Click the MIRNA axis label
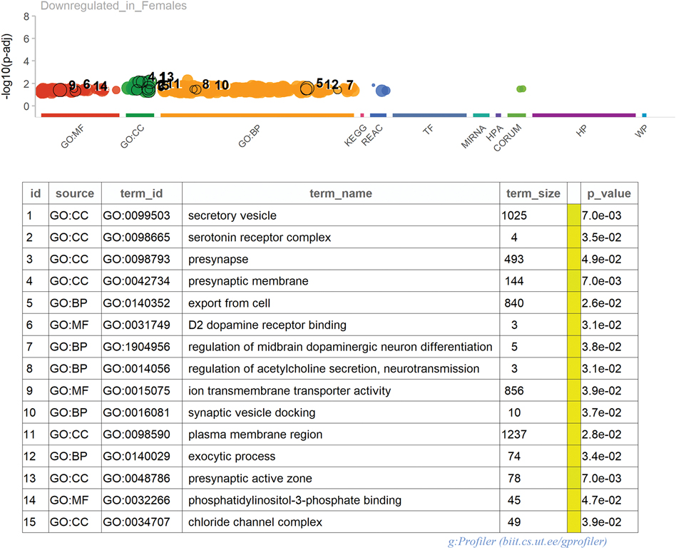Image resolution: width=676 pixels, height=548 pixels. click(x=473, y=137)
